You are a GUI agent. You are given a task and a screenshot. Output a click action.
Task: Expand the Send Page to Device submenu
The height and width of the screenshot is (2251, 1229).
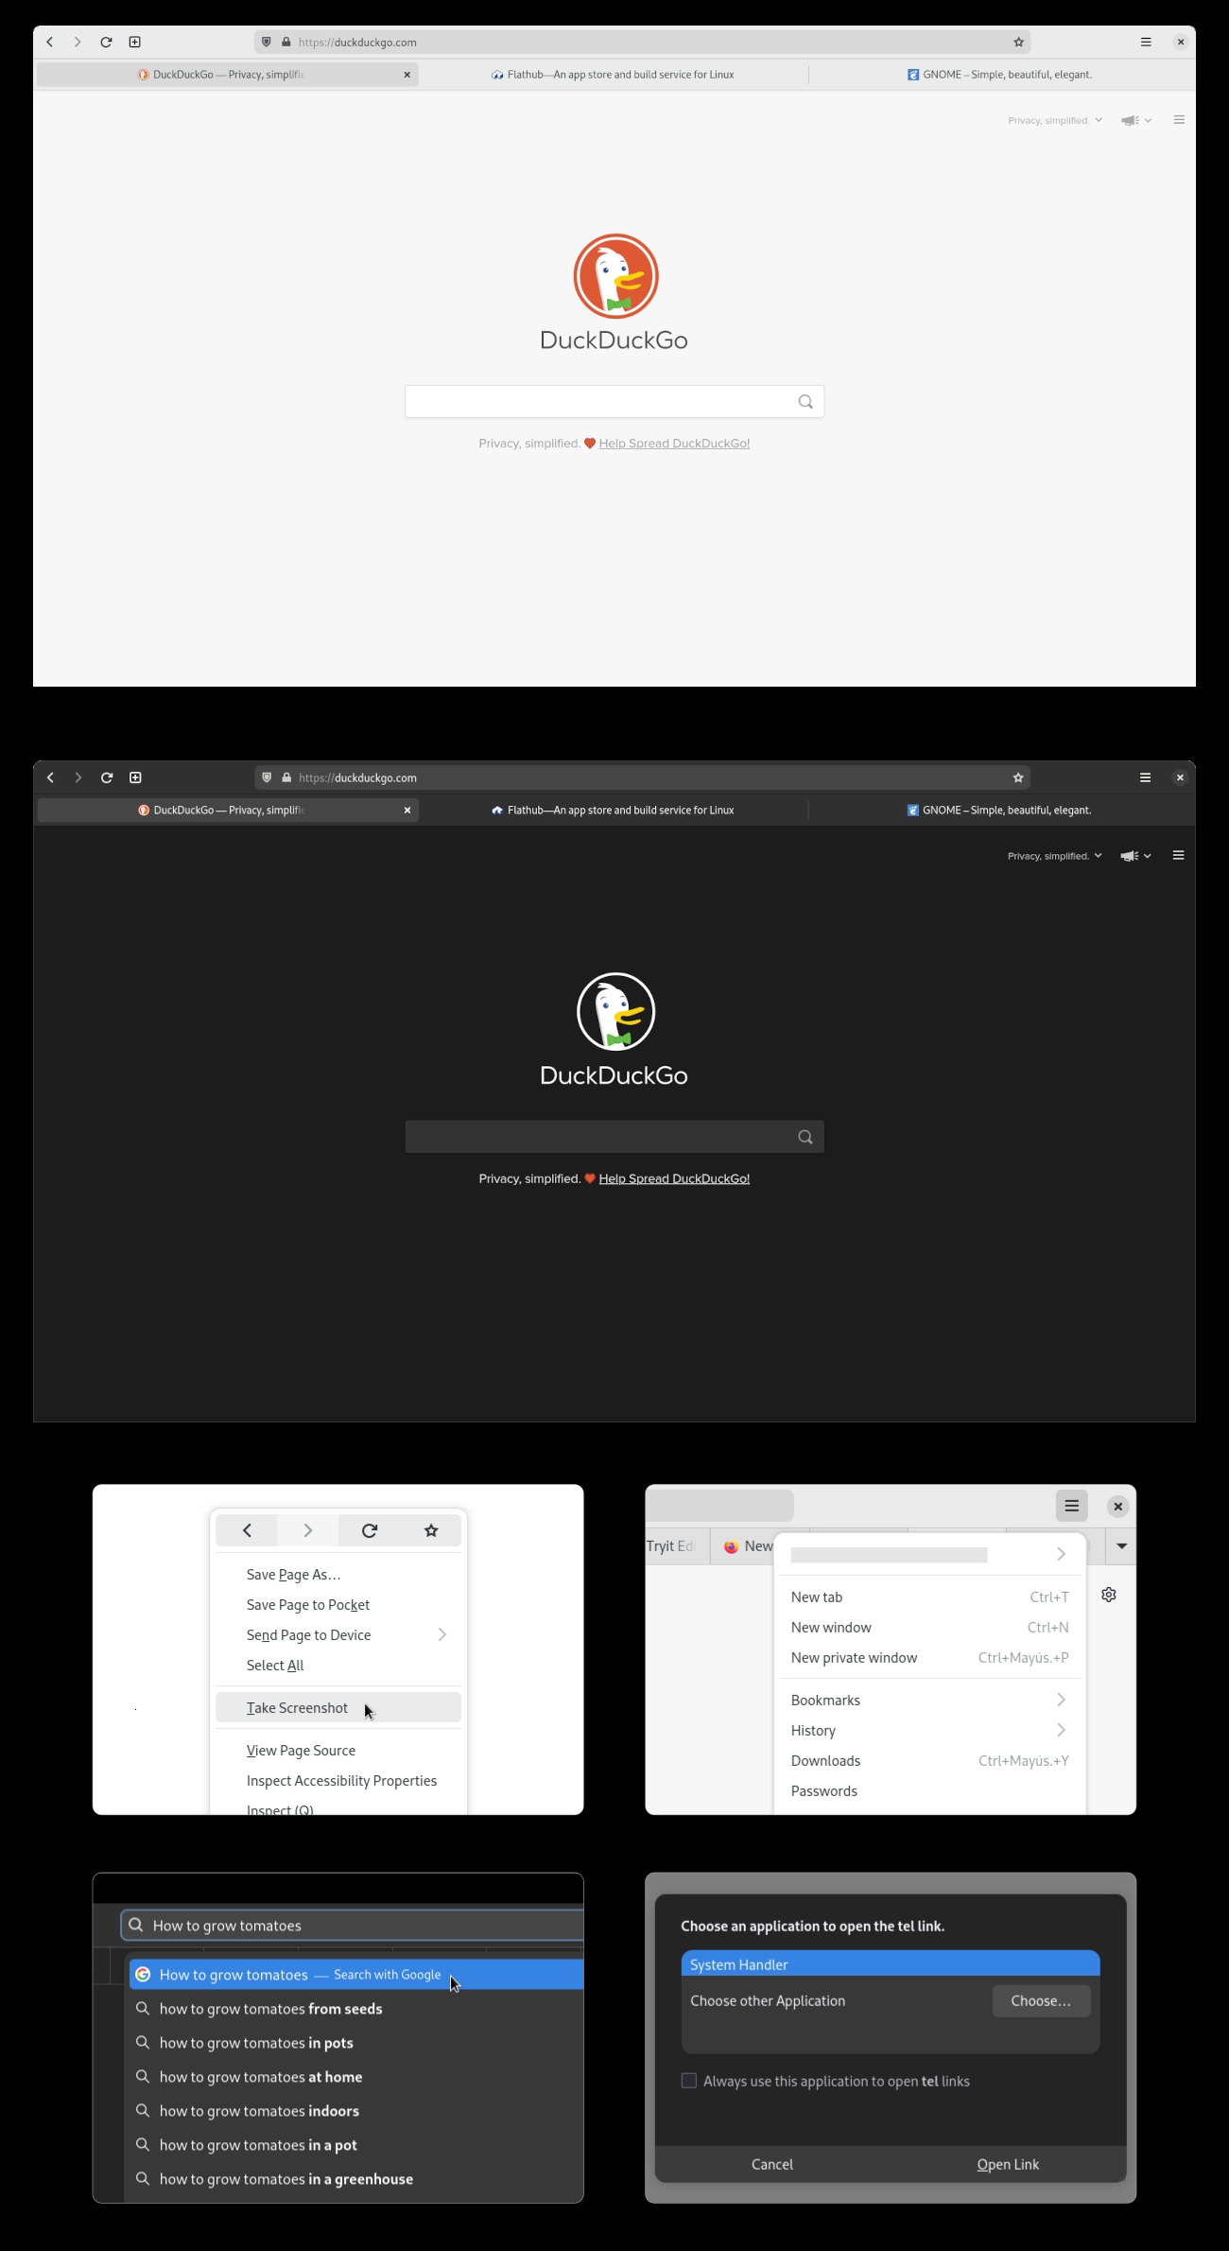coord(338,1635)
